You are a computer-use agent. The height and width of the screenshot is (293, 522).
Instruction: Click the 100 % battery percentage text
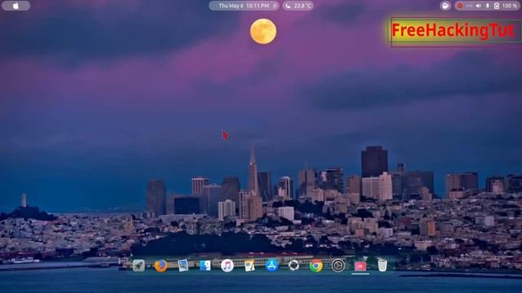point(509,6)
